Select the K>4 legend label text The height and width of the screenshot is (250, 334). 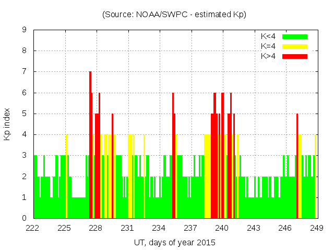pos(269,56)
